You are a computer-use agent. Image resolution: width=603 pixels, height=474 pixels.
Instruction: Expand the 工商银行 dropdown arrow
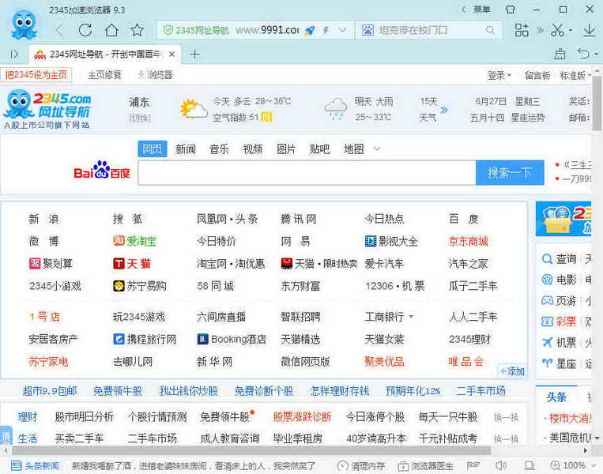click(411, 317)
